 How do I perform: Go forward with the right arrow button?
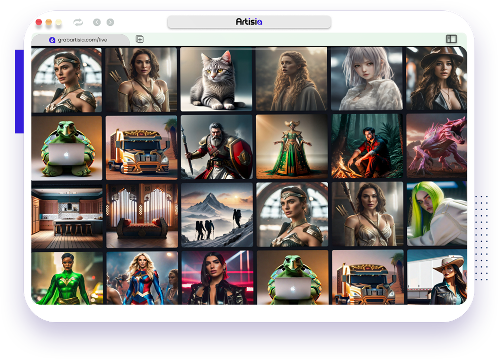(110, 22)
